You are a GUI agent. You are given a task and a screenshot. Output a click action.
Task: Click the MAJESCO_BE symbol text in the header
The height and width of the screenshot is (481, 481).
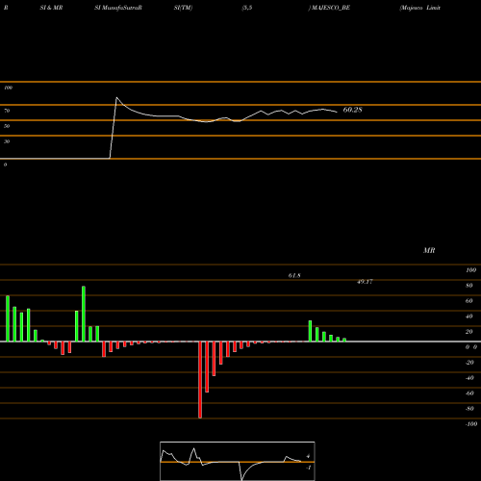point(330,8)
